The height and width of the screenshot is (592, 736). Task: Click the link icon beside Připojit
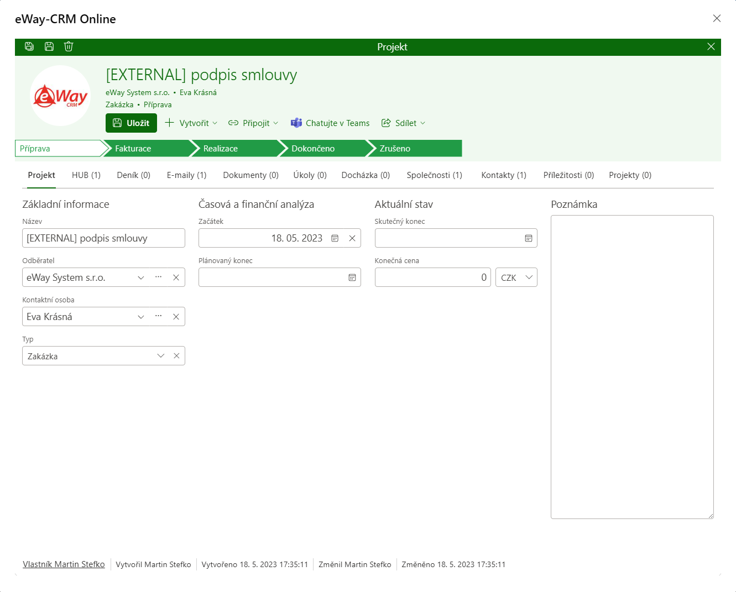point(233,123)
